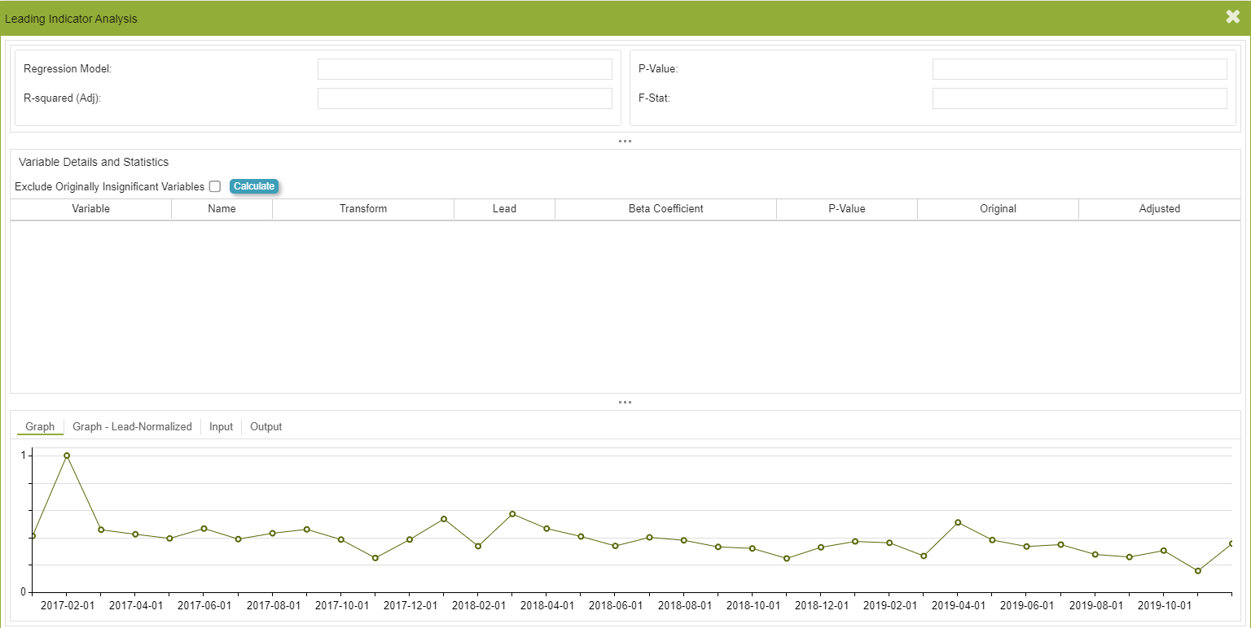Select the F-Stat input box
This screenshot has width=1251, height=628.
pos(1079,98)
